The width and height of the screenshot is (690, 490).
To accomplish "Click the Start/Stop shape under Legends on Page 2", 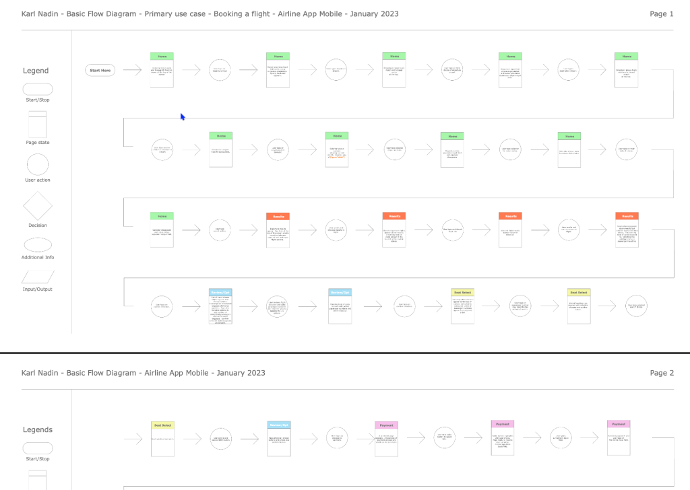I will [38, 448].
